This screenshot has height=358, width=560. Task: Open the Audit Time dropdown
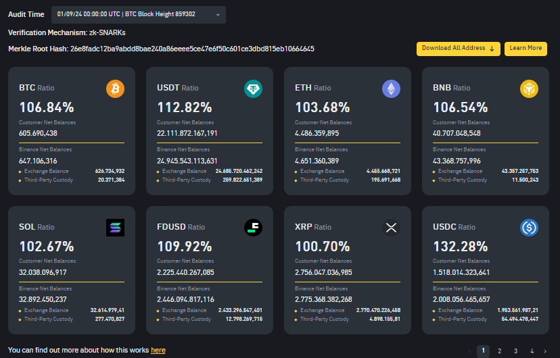139,15
